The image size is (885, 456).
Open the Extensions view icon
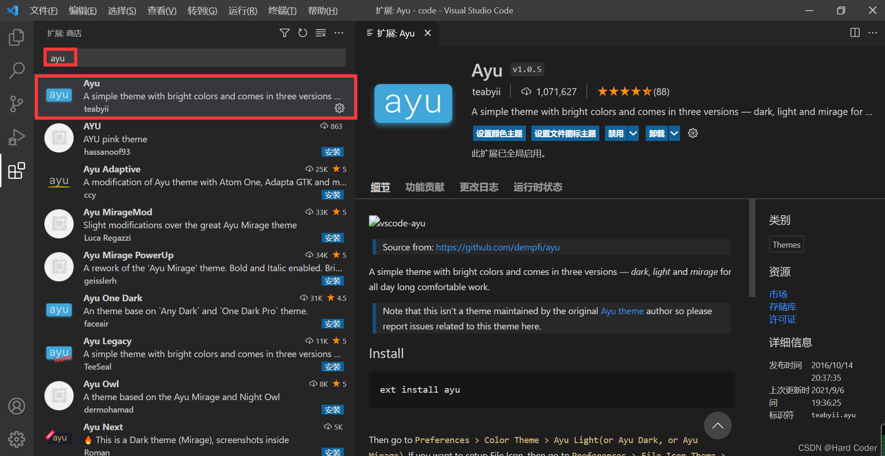coord(17,170)
